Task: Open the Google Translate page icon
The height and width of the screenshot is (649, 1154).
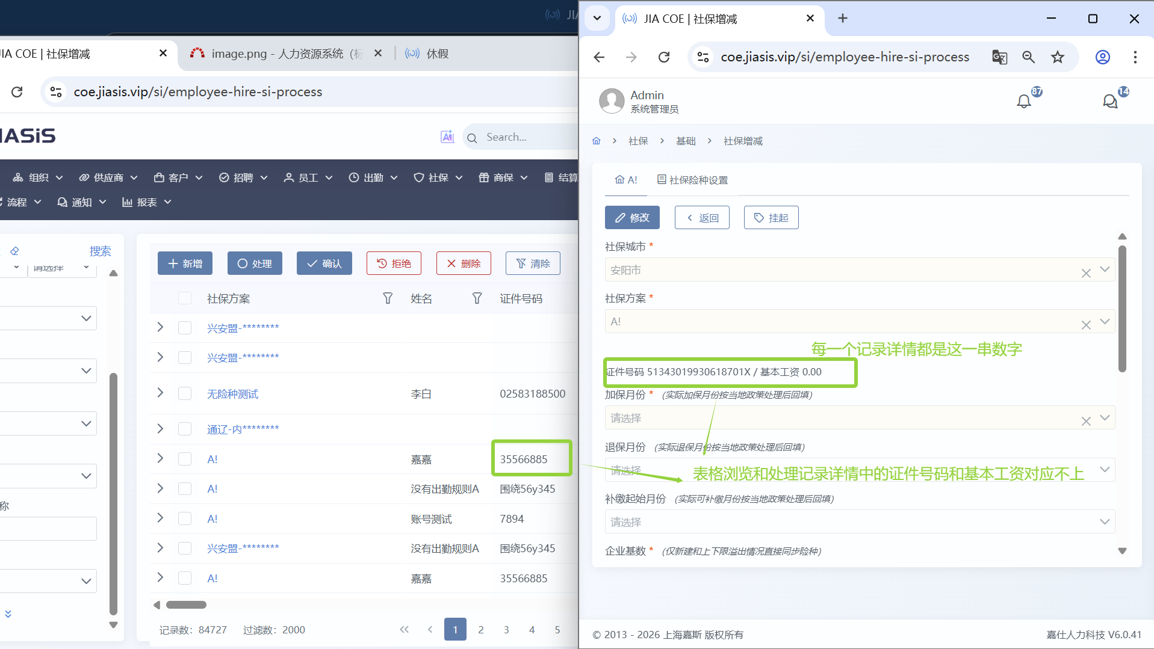Action: [999, 57]
